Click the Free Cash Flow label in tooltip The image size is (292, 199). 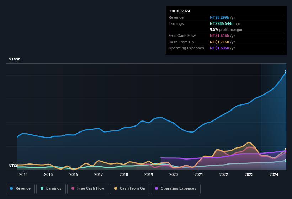tap(182, 36)
